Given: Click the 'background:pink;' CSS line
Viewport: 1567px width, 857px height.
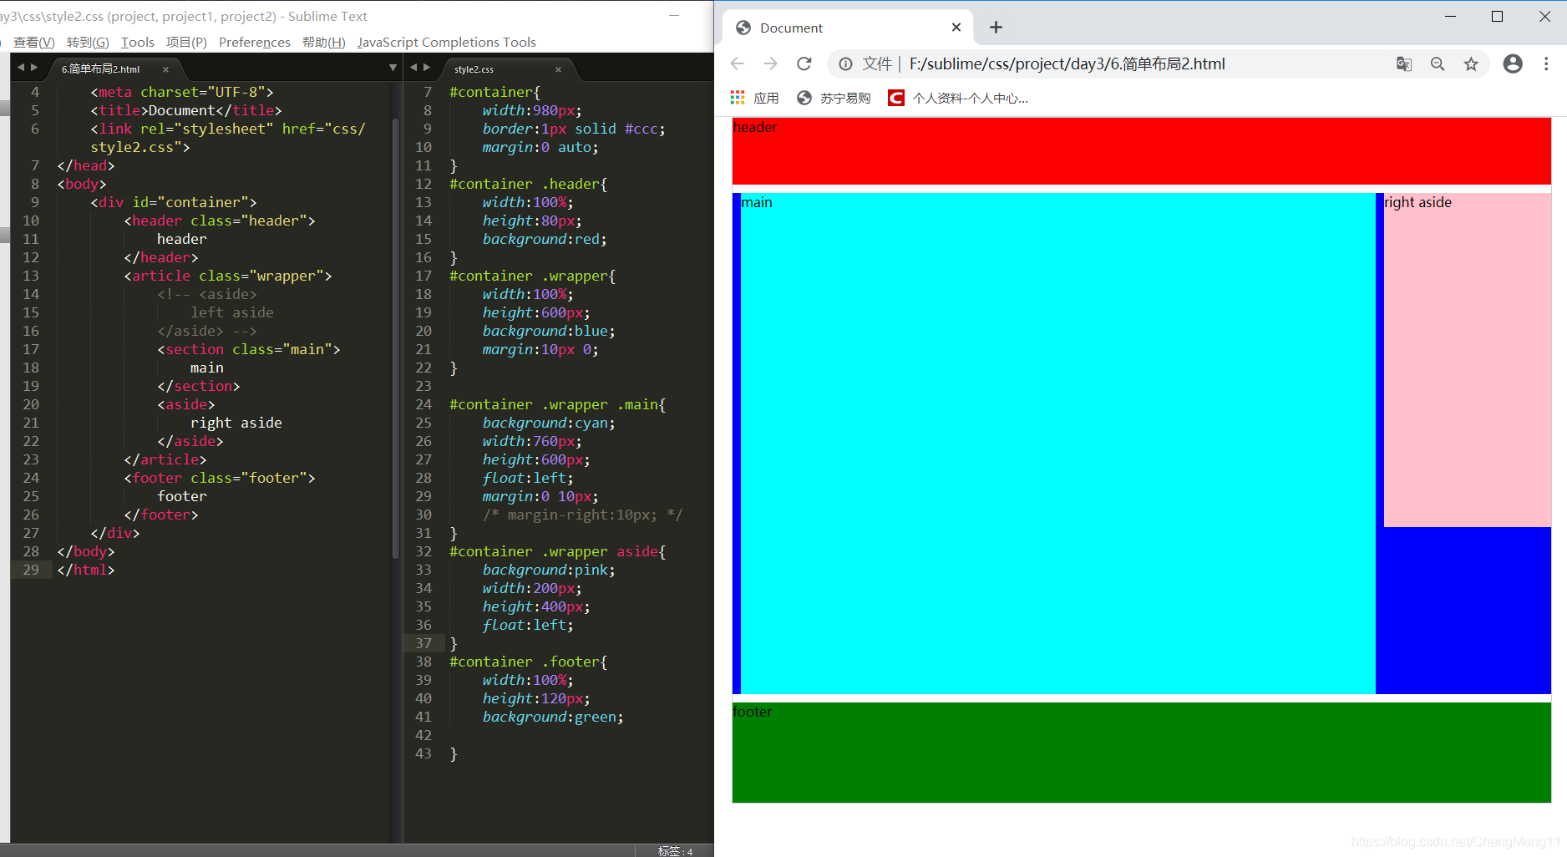Looking at the screenshot, I should (x=549, y=570).
